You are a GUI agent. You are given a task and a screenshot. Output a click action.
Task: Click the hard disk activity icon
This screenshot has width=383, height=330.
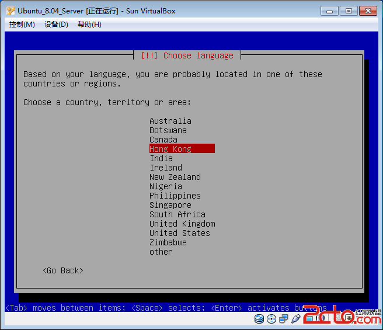[259, 319]
